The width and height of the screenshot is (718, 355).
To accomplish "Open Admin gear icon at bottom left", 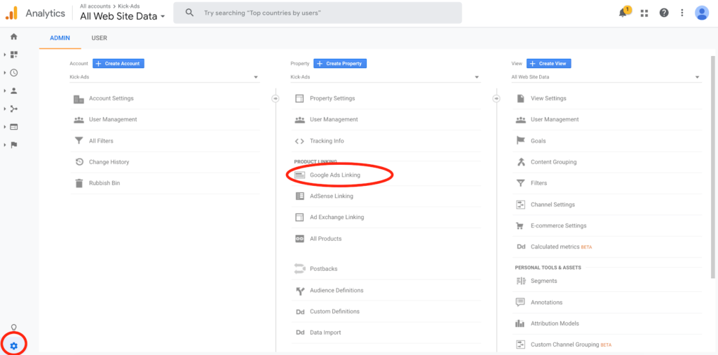I will [14, 346].
